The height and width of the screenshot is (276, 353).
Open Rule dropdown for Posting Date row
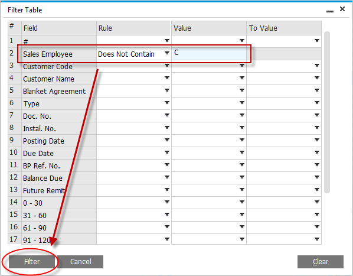[x=167, y=140]
